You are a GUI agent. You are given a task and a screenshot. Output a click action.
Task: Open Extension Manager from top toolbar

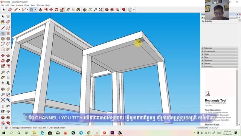pyautogui.click(x=124, y=10)
